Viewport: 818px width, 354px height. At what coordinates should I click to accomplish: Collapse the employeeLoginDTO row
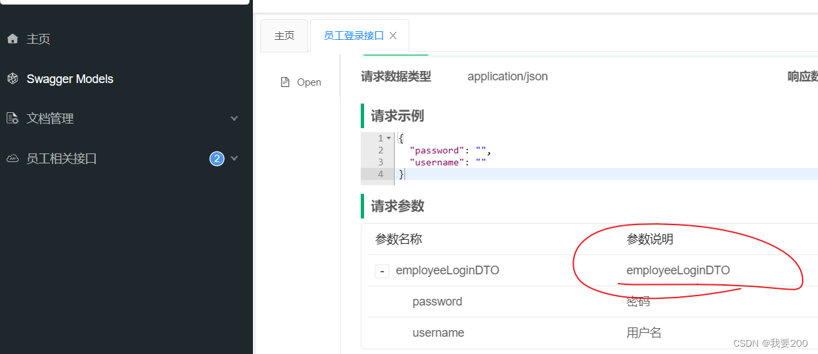382,271
